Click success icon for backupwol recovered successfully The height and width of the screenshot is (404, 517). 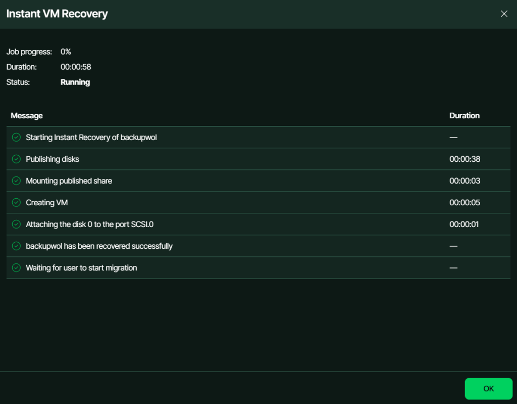[16, 246]
